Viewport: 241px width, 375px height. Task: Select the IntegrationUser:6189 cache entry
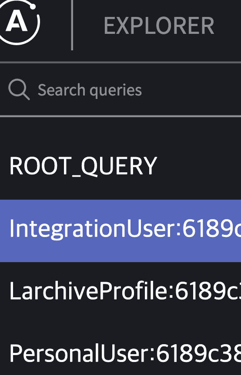[120, 231]
